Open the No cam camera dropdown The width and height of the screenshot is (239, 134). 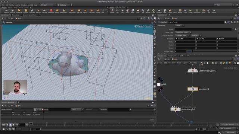148,26
